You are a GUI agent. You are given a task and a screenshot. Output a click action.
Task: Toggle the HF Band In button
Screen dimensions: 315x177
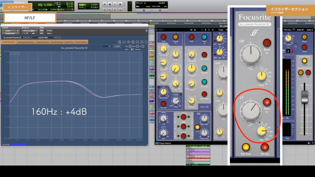pyautogui.click(x=267, y=43)
